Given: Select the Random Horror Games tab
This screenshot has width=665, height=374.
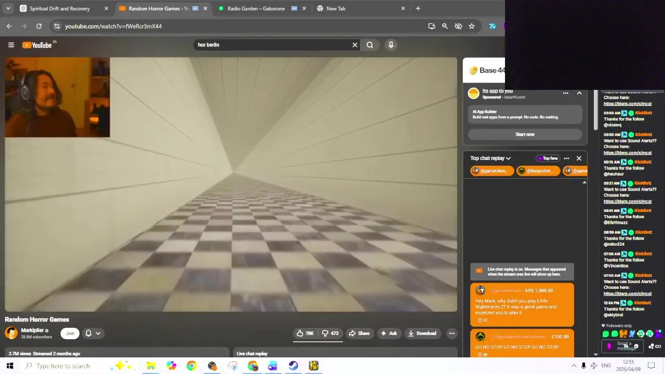Looking at the screenshot, I should coord(158,8).
